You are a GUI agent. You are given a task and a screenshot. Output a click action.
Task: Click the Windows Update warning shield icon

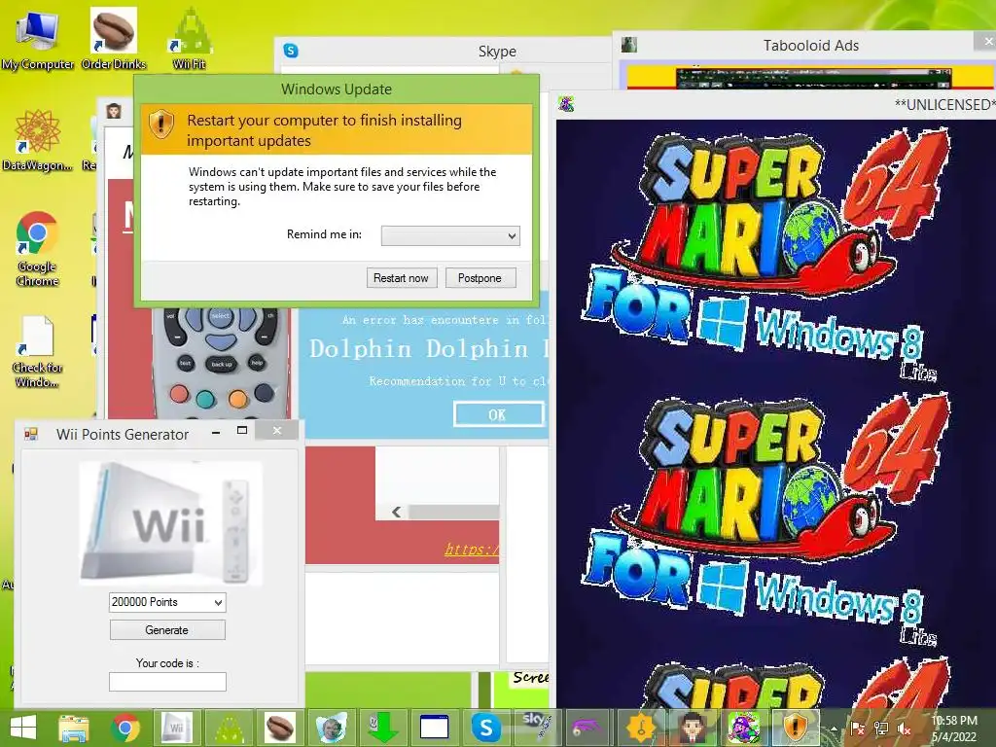click(x=161, y=124)
